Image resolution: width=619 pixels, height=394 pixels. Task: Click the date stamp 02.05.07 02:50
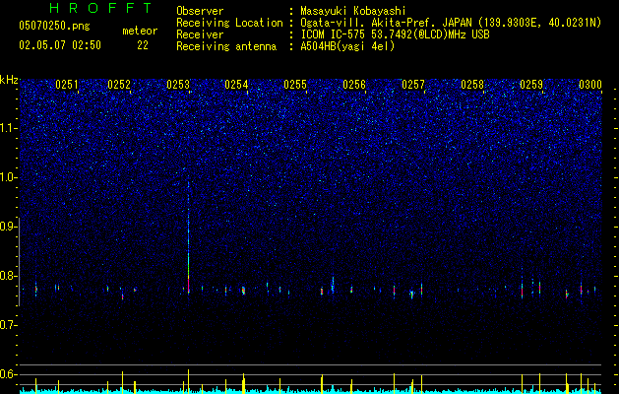tap(60, 45)
